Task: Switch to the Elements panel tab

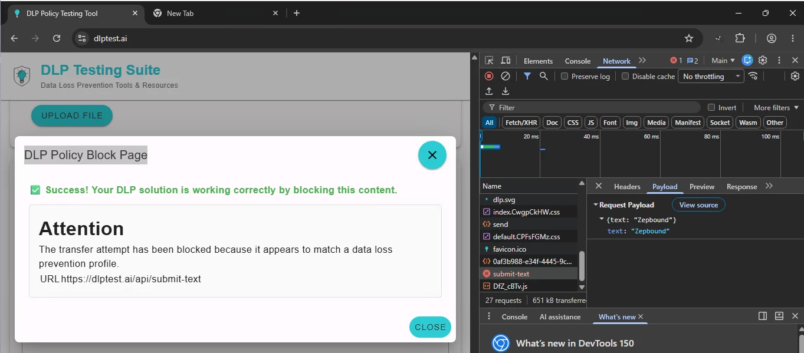Action: [538, 61]
